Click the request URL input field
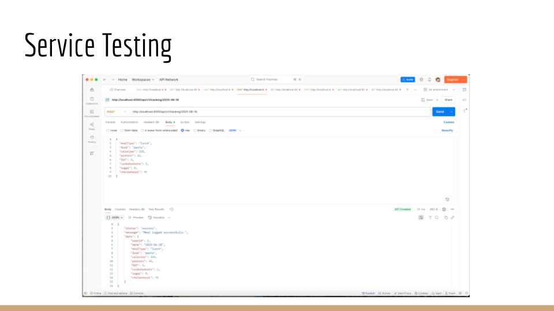Screen dimensions: 554x311 pyautogui.click(x=277, y=112)
